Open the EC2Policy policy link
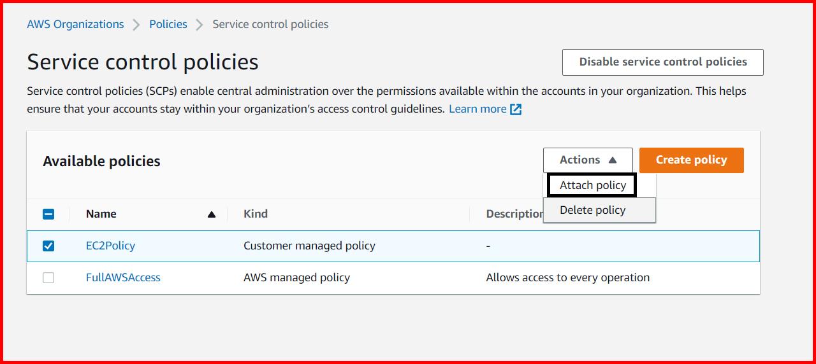 pyautogui.click(x=110, y=246)
